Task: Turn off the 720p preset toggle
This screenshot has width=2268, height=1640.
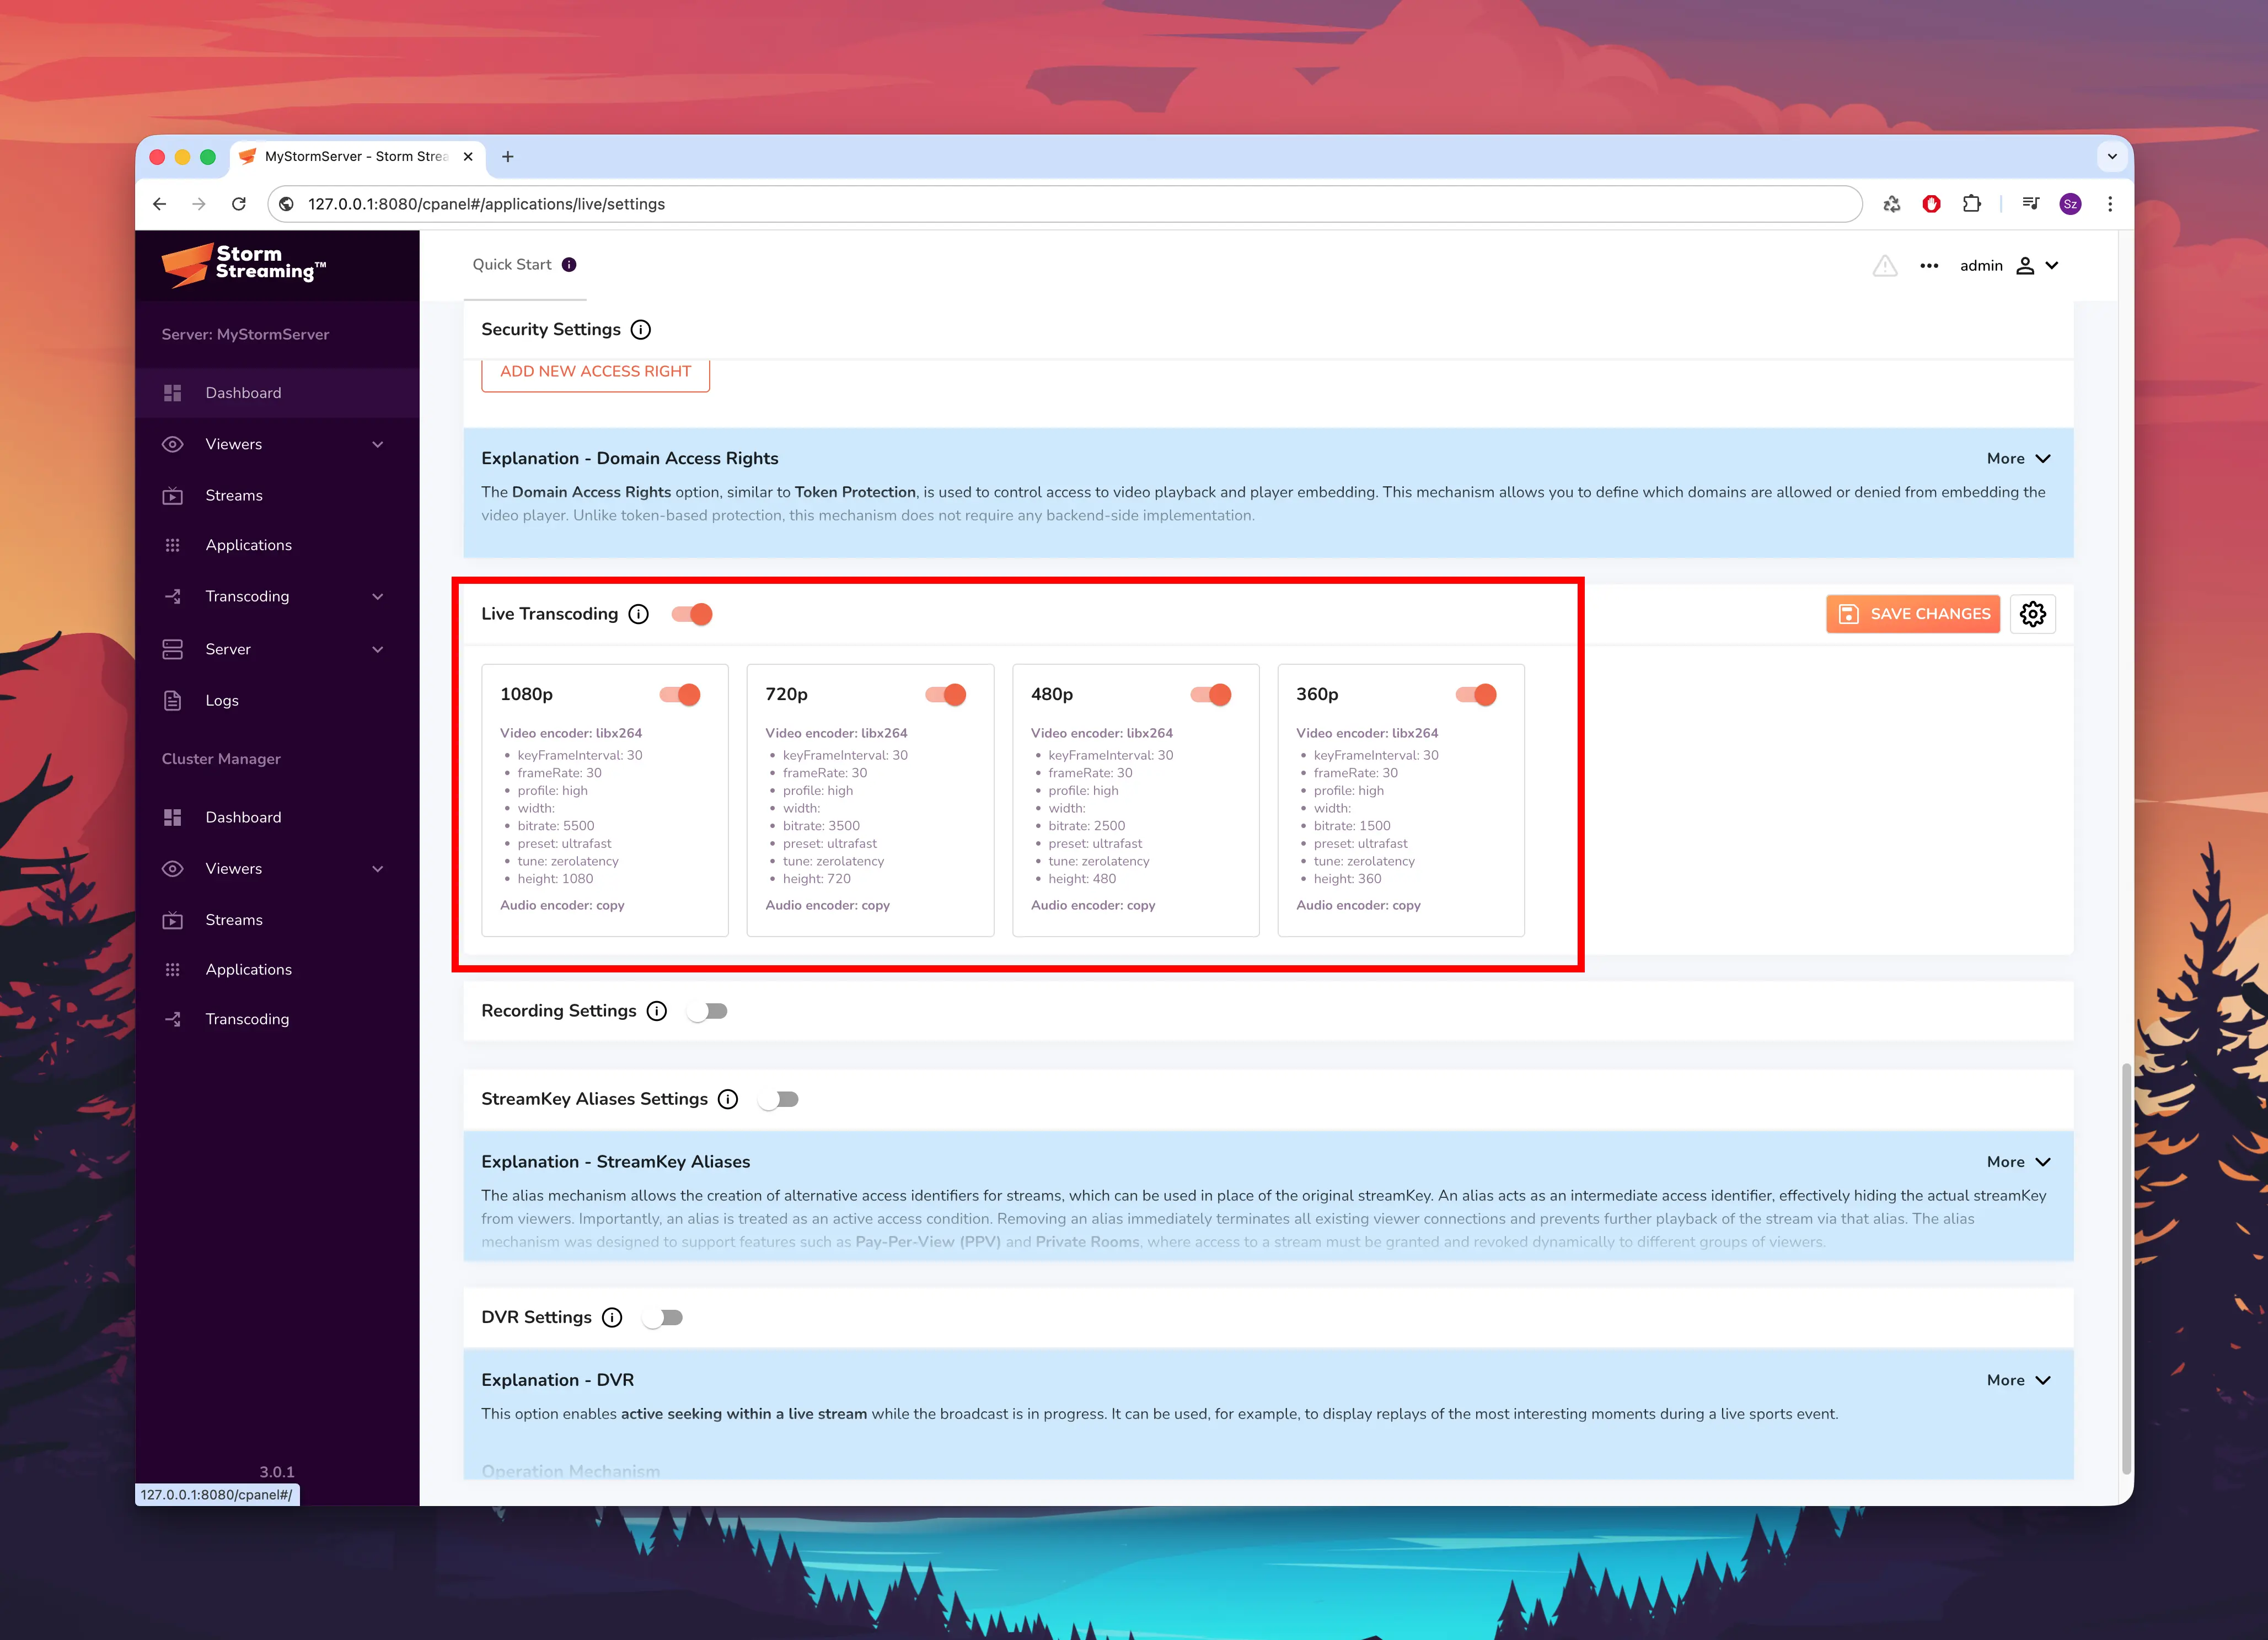Action: (x=946, y=695)
